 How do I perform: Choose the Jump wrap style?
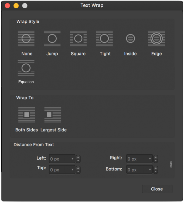tap(52, 39)
